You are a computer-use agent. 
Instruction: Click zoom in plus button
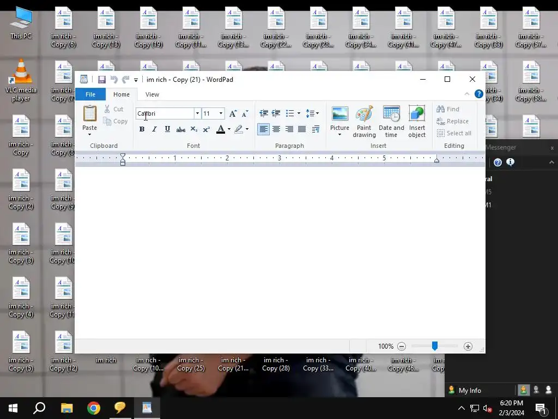468,346
